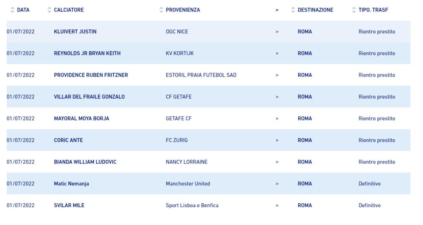Sort table by DATA column label
Screen dimensions: 423x225
point(23,10)
